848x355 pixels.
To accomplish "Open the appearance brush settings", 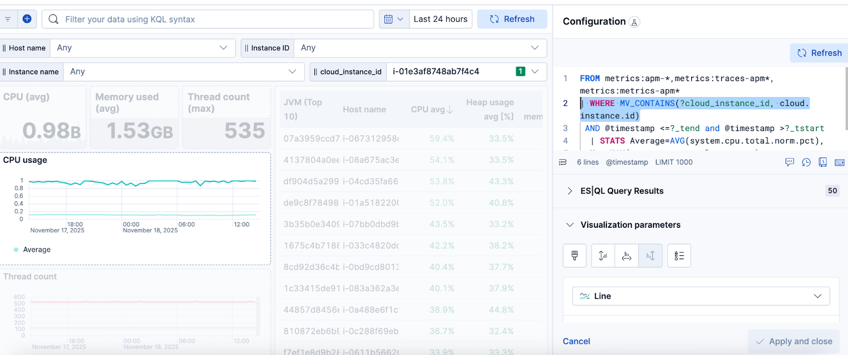I will pyautogui.click(x=575, y=256).
